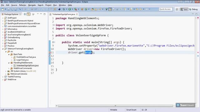The height and width of the screenshot is (112, 200).
Task: Close the VolenteerSignUpForm.java editor tab
Action: (x=77, y=14)
